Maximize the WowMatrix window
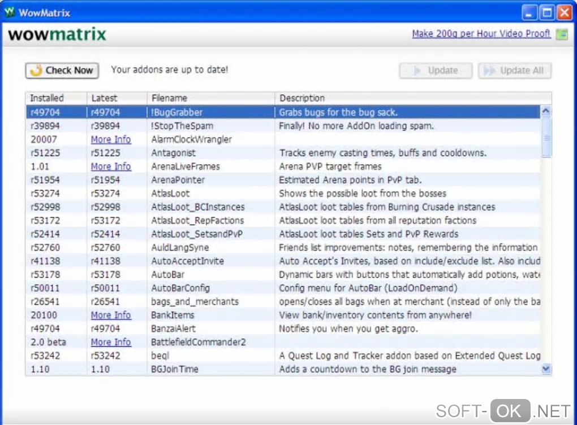Image resolution: width=577 pixels, height=425 pixels. 547,13
